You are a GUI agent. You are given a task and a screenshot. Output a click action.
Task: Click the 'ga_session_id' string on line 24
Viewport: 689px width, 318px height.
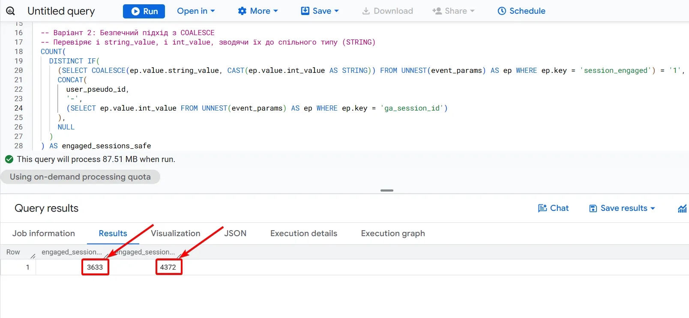tap(412, 108)
